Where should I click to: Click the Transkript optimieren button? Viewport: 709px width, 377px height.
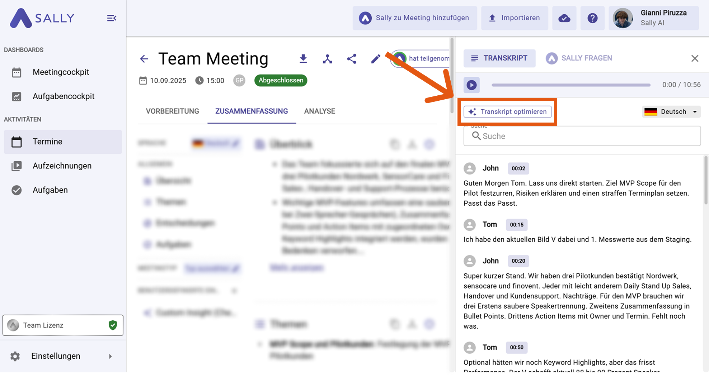point(507,112)
